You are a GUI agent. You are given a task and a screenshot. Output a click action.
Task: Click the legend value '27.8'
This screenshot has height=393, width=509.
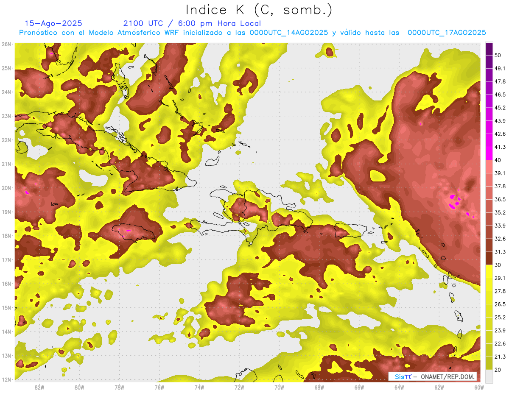(500, 291)
